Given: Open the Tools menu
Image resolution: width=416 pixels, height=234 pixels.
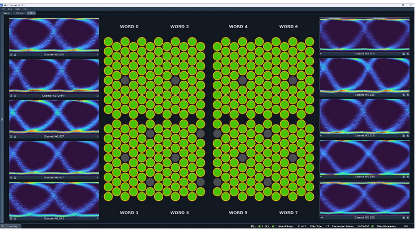Looking at the screenshot, I should tap(18, 9).
